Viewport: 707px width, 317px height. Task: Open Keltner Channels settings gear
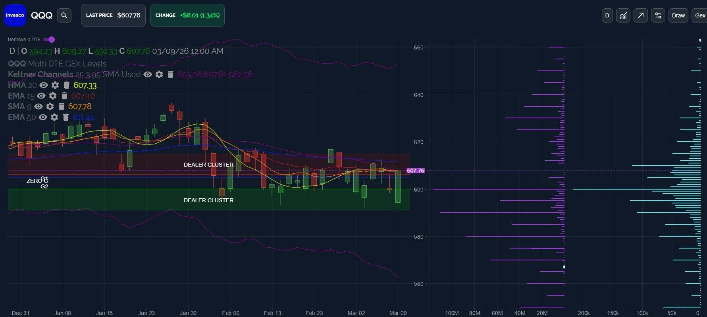159,74
